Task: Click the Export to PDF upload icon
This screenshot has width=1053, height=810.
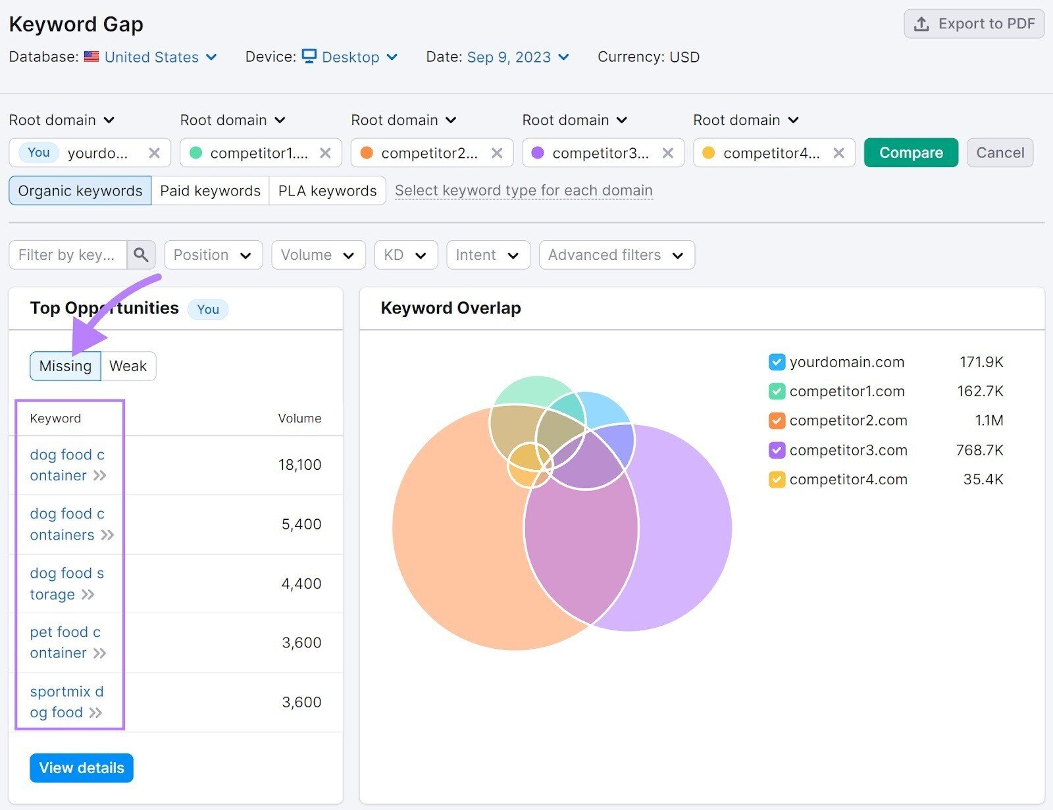Action: coord(921,24)
